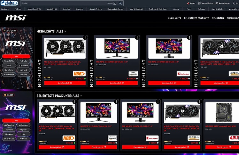Click Zum Angebot for Highlights MPG 321CURXDE
The height and width of the screenshot is (155, 239).
117,83
